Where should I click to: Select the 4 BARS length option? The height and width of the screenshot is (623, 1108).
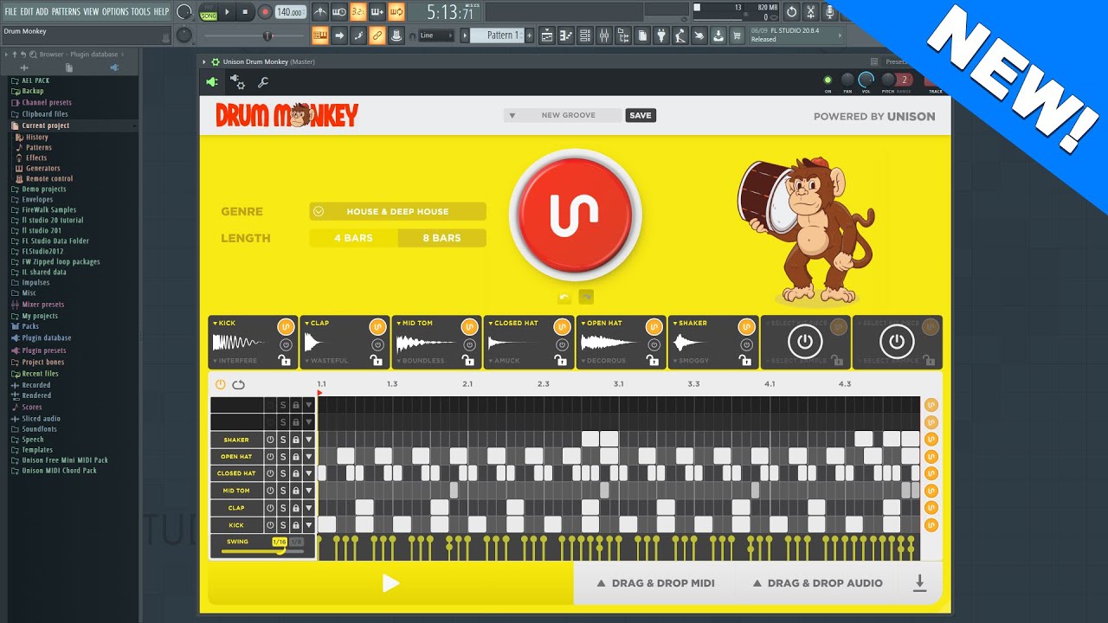353,238
